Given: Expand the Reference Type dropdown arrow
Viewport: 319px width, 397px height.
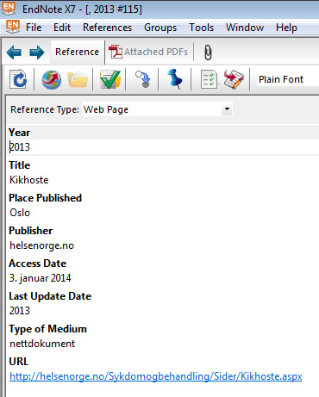Looking at the screenshot, I should click(227, 109).
